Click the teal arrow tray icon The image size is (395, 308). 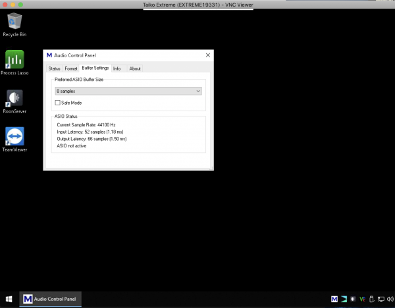pyautogui.click(x=344, y=299)
